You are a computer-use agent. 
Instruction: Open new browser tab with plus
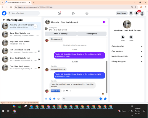coord(34,2)
